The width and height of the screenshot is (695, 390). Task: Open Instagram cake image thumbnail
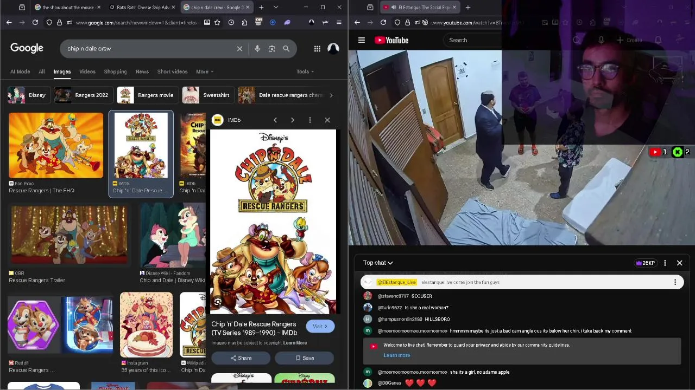(x=146, y=324)
